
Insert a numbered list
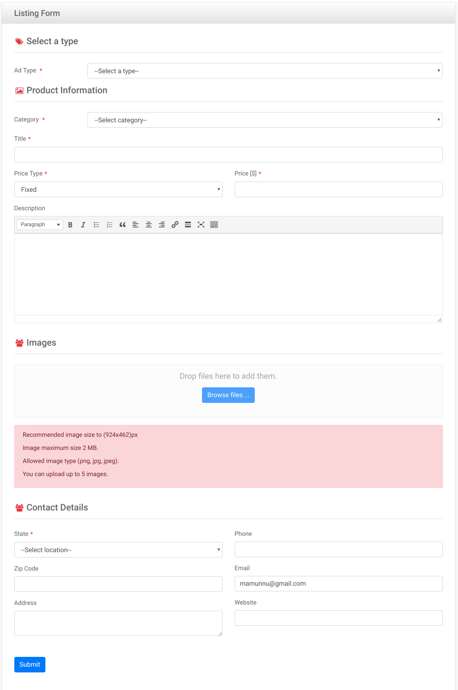110,225
